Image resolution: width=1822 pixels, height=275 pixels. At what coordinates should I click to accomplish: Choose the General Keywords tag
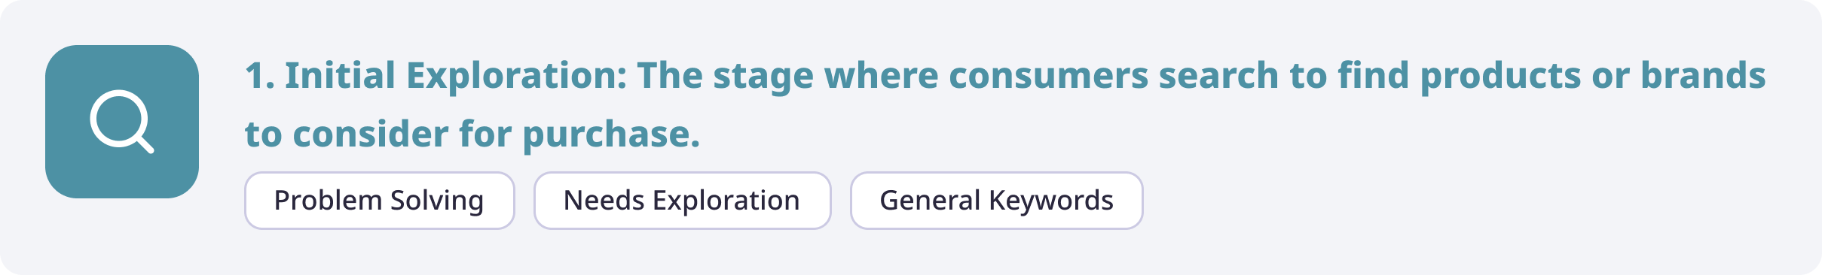(x=997, y=201)
